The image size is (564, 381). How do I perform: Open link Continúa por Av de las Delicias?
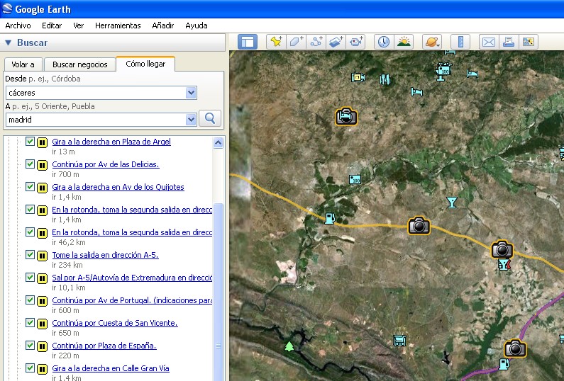click(x=106, y=164)
